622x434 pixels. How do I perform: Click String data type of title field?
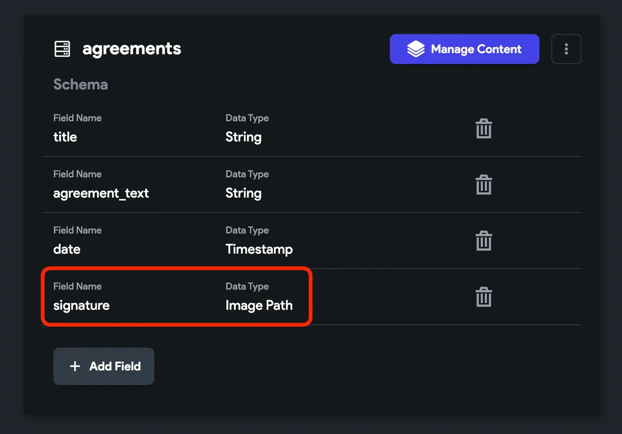click(x=243, y=137)
